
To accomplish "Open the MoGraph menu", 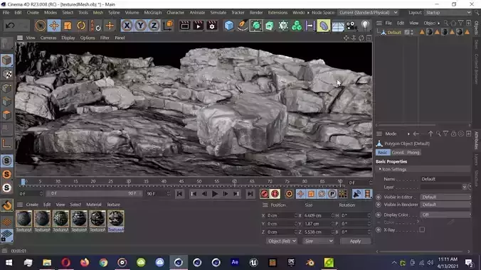I will click(153, 13).
